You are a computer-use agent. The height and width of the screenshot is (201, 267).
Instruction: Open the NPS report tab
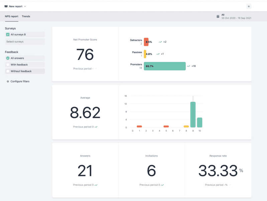pos(11,16)
